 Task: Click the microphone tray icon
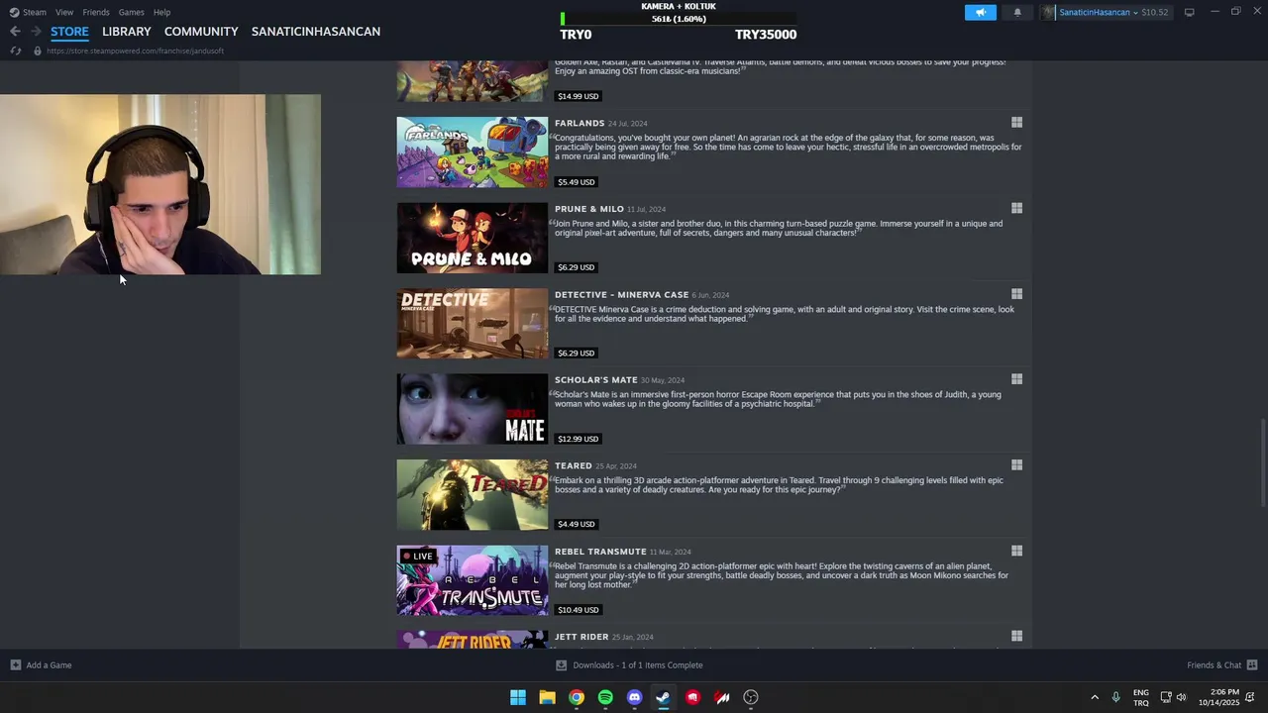click(x=1116, y=697)
